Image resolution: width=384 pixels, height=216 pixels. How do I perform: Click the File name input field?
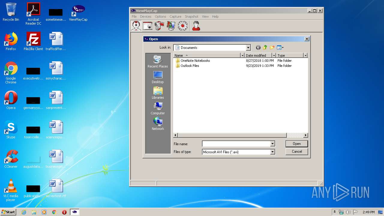click(236, 144)
